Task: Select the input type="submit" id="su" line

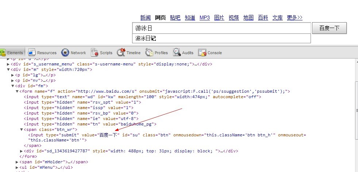Action: pyautogui.click(x=167, y=137)
